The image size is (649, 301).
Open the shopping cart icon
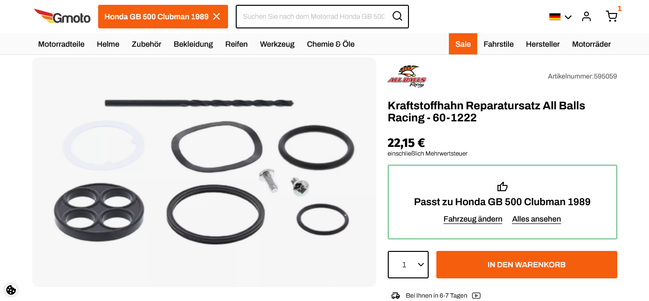click(x=611, y=16)
